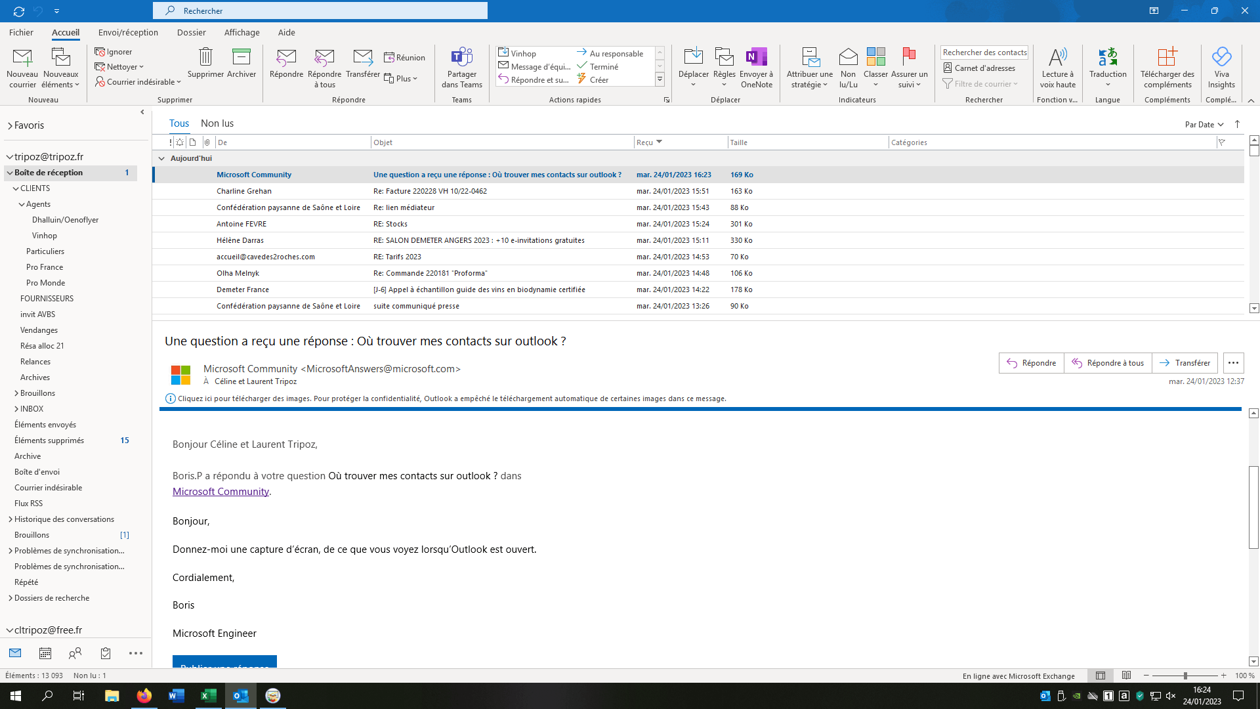Viewport: 1260px width, 709px height.
Task: Reverse sort order with the arrow
Action: [1238, 124]
